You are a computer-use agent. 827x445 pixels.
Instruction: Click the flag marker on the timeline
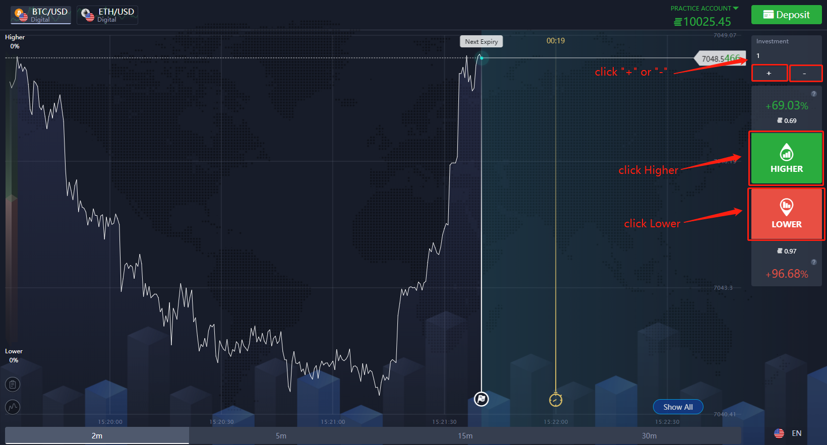(482, 399)
